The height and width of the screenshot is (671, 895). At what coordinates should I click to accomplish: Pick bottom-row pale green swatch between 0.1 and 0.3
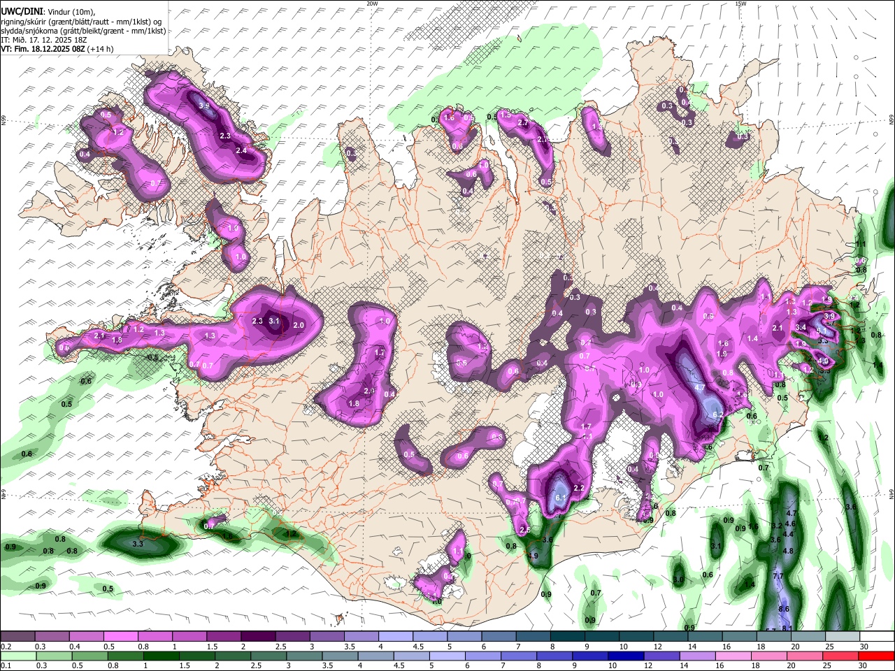[x=17, y=656]
